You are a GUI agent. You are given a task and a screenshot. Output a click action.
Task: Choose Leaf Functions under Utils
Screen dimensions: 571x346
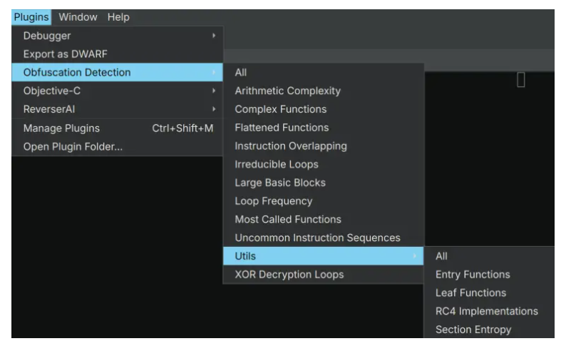click(x=490, y=292)
